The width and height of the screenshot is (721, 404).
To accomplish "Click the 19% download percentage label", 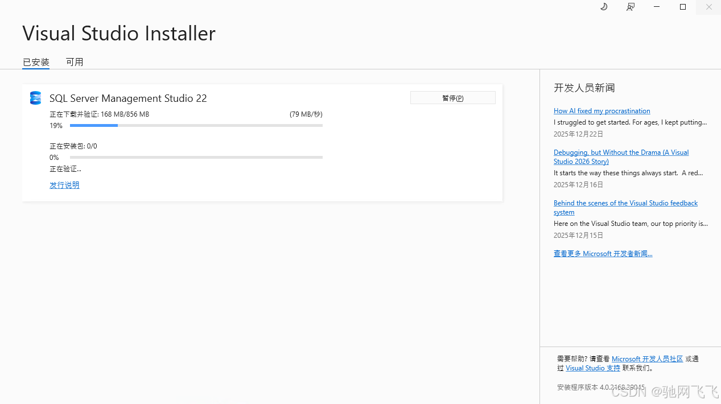I will tap(56, 126).
